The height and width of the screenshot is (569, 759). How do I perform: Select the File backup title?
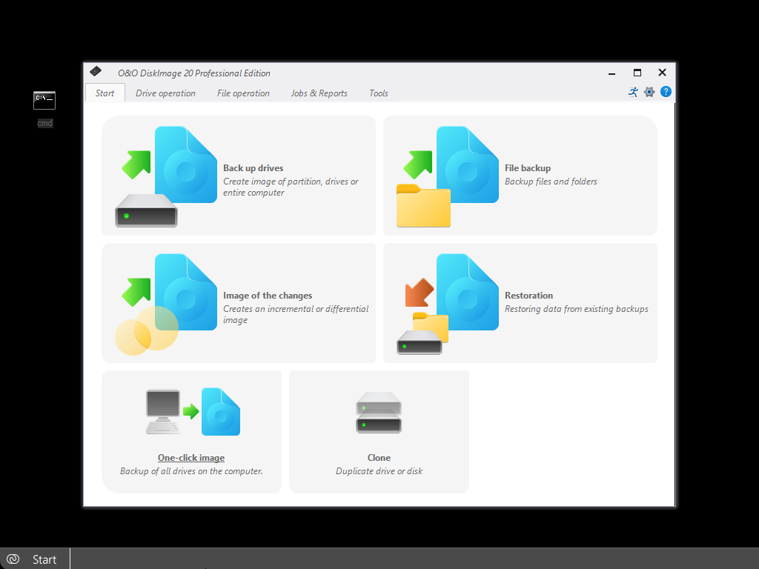coord(528,168)
